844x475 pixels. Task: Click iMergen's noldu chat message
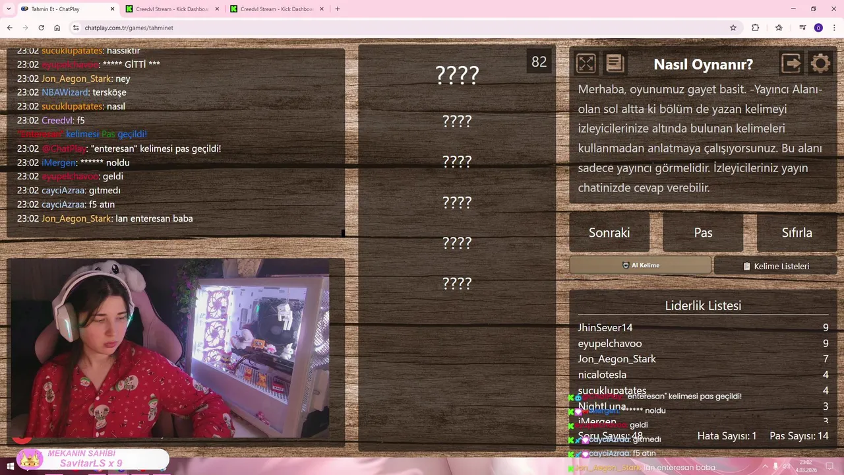tap(73, 162)
